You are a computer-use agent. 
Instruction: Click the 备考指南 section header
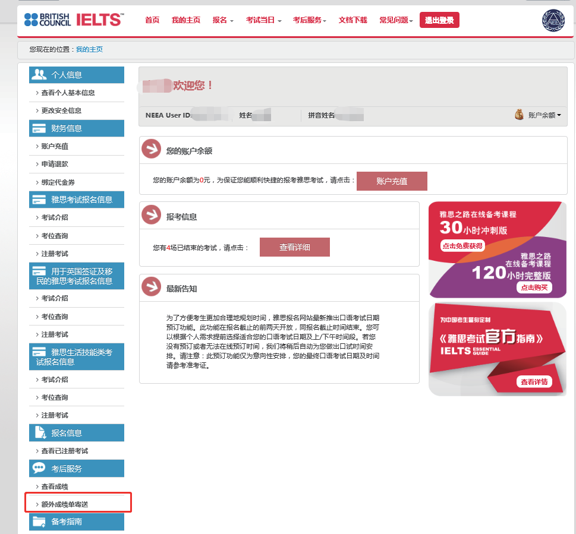(x=77, y=522)
